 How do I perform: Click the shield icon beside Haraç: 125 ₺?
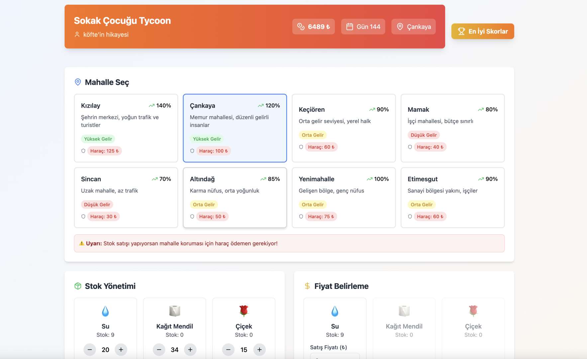tap(83, 151)
